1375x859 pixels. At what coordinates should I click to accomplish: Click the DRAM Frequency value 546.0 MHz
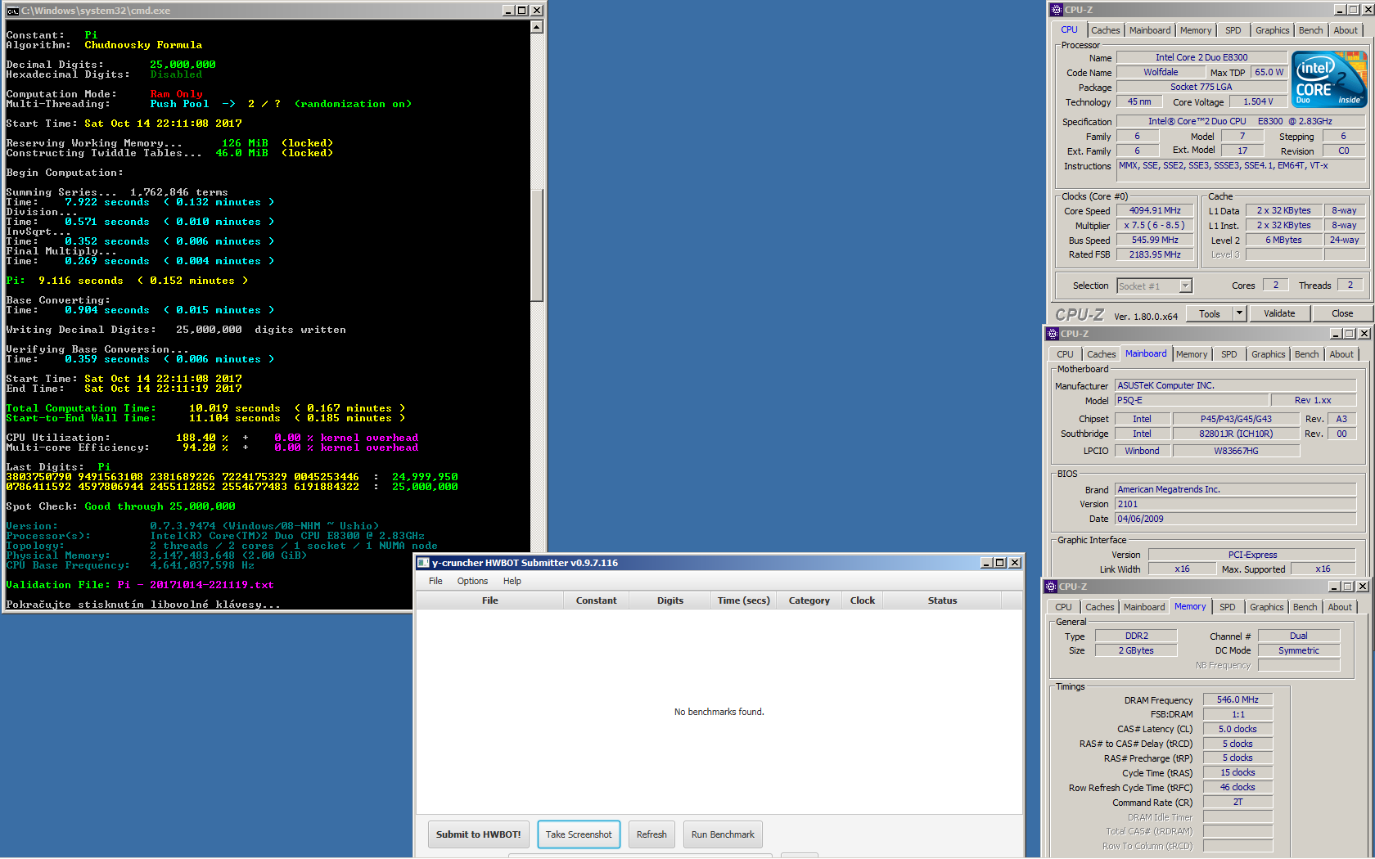click(1237, 699)
